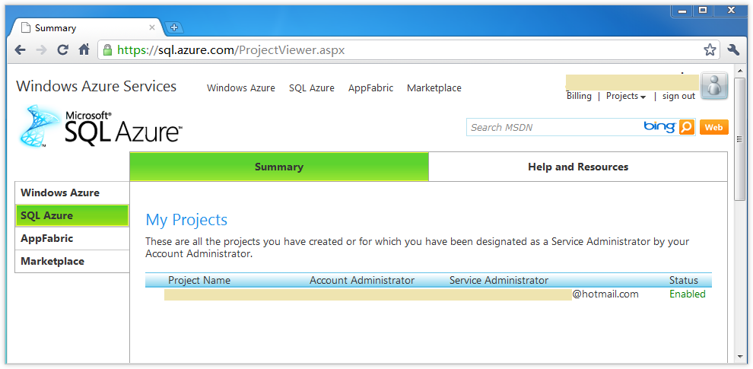Select the green Summary tab
The height and width of the screenshot is (369, 753).
(x=279, y=167)
